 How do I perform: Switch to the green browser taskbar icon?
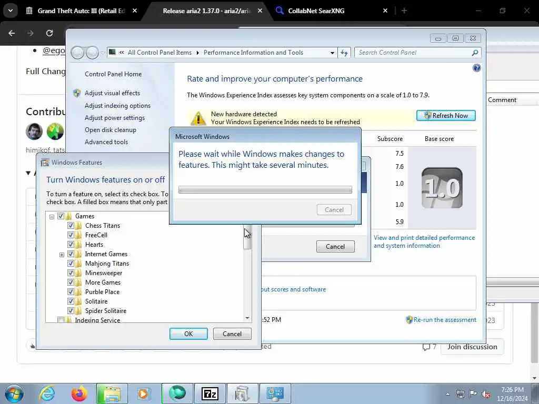pos(177,393)
